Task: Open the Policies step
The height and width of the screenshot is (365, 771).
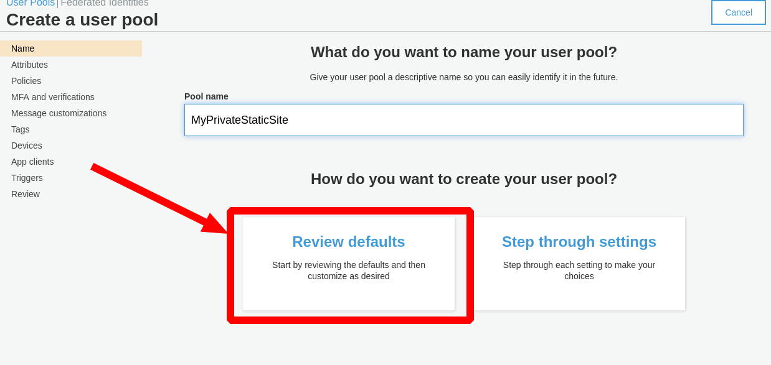Action: pyautogui.click(x=26, y=81)
